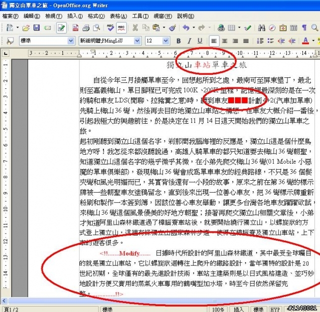
Task: Open the Gallery icon
Action: 283,27
